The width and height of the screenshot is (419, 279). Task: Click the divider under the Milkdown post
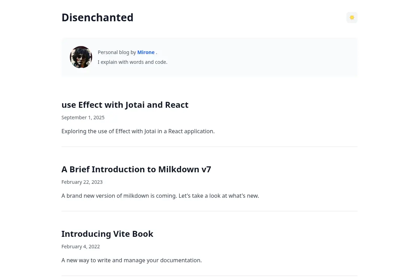(x=209, y=211)
